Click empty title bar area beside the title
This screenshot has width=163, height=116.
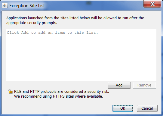point(94,5)
